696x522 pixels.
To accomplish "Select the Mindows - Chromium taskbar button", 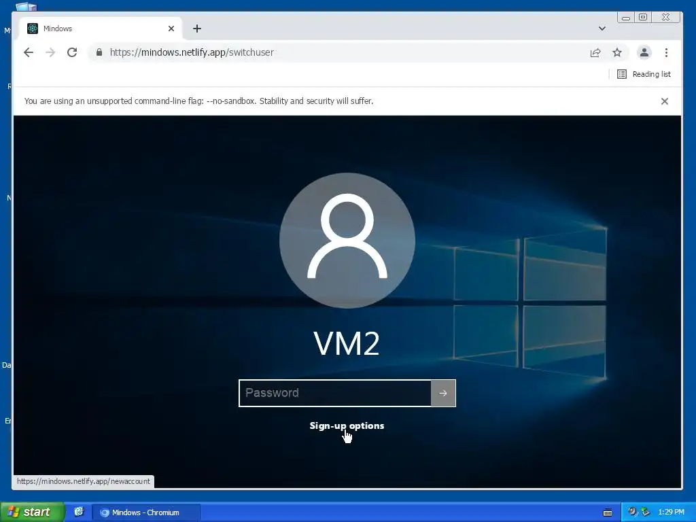I will click(x=145, y=512).
